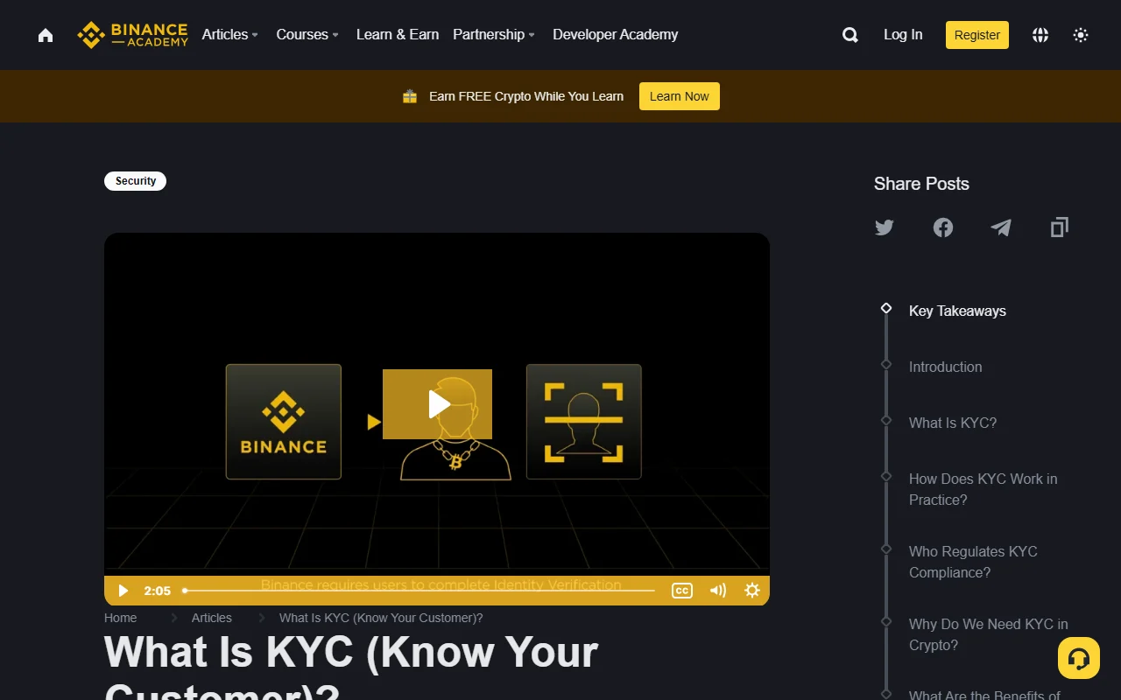Share the post on Twitter
1121x700 pixels.
[x=885, y=227]
